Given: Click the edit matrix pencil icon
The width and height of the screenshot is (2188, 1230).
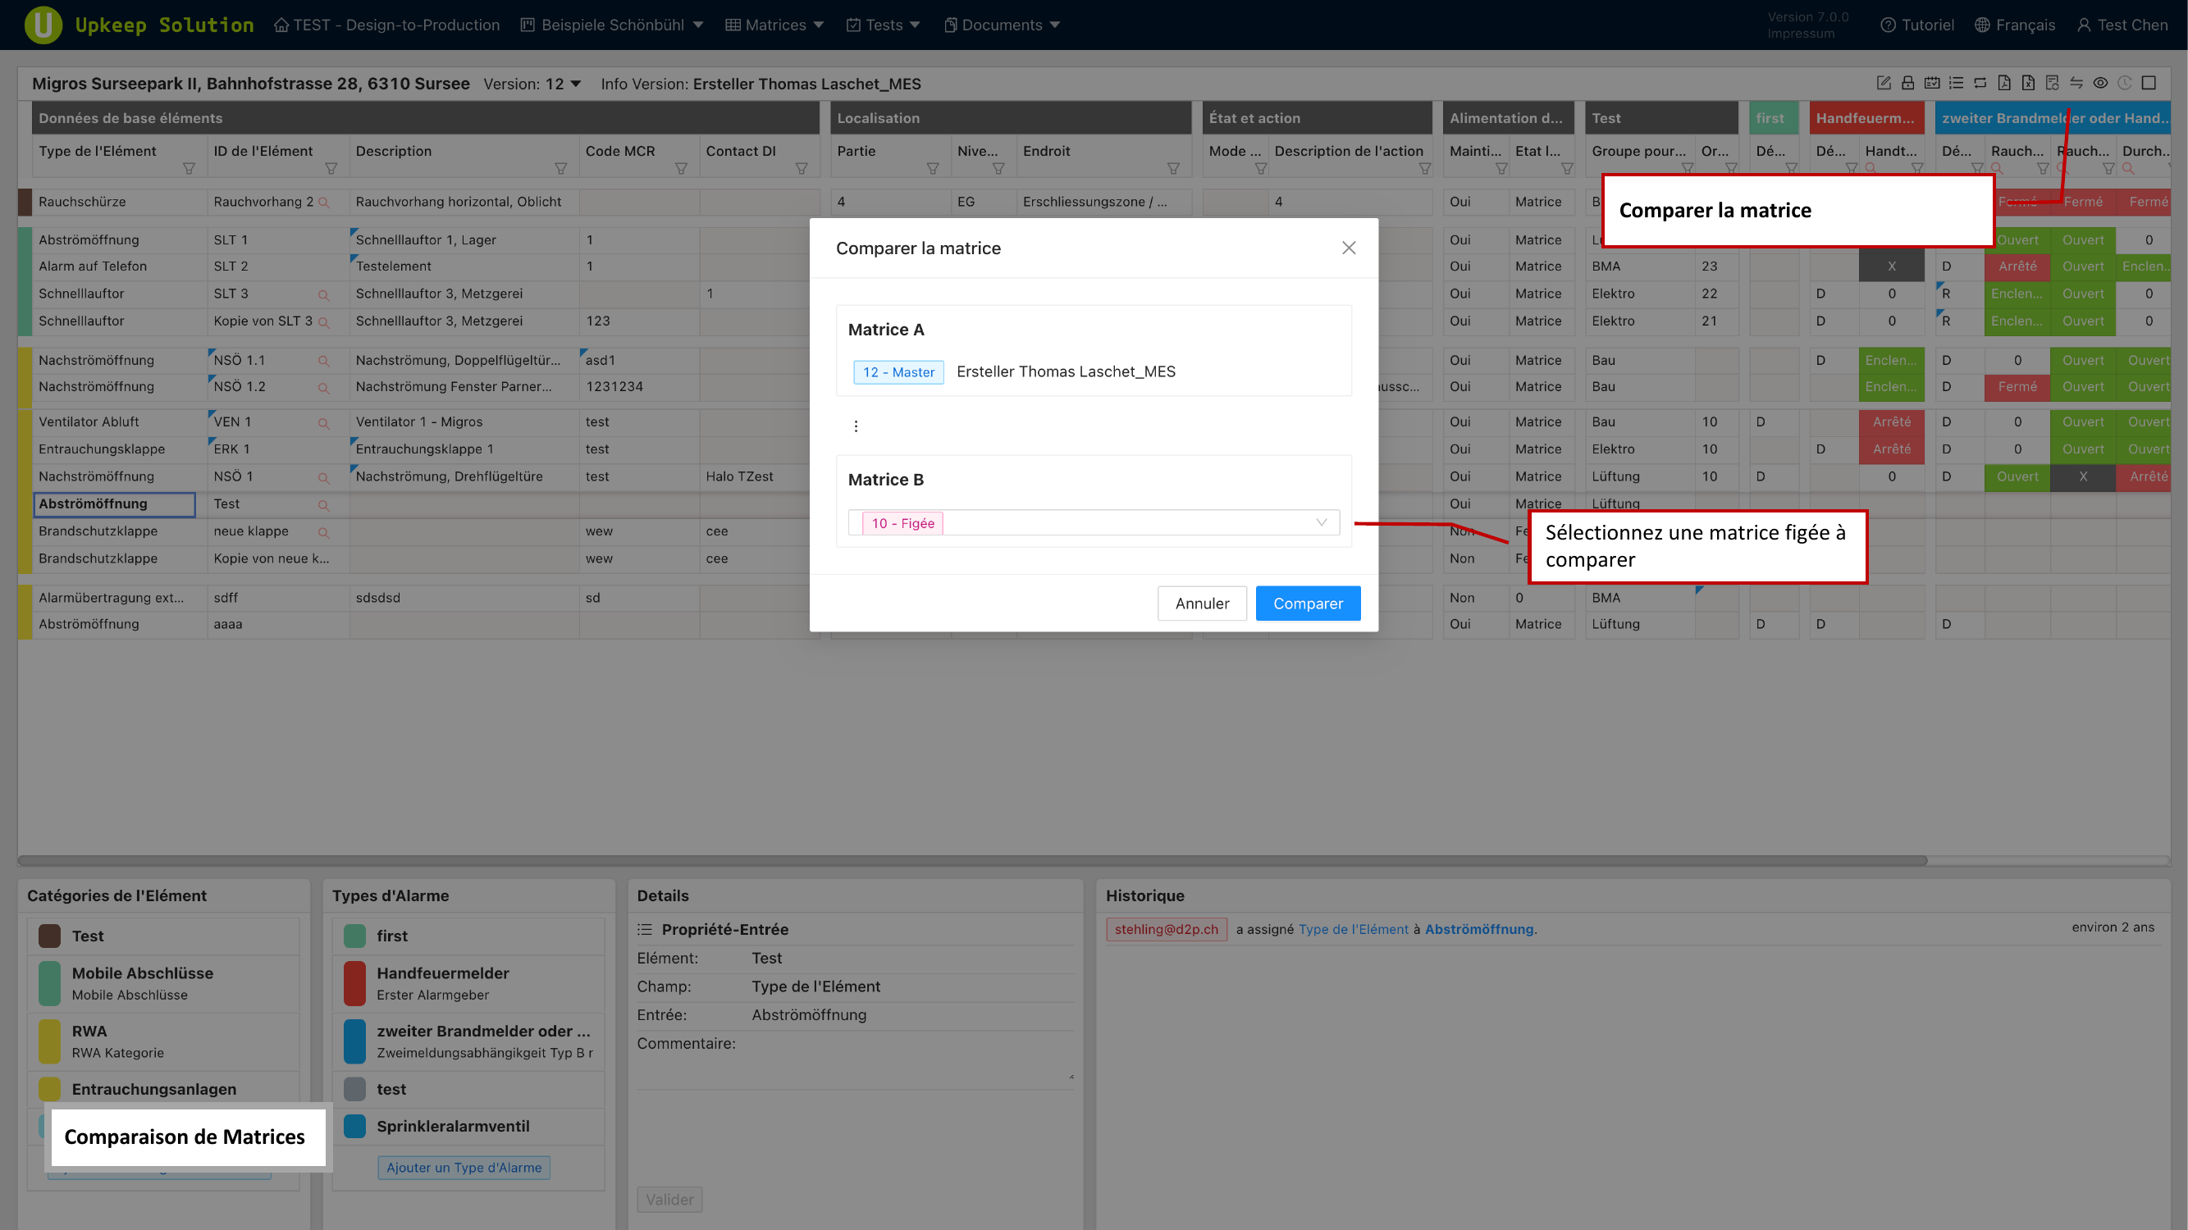Looking at the screenshot, I should [x=1883, y=82].
